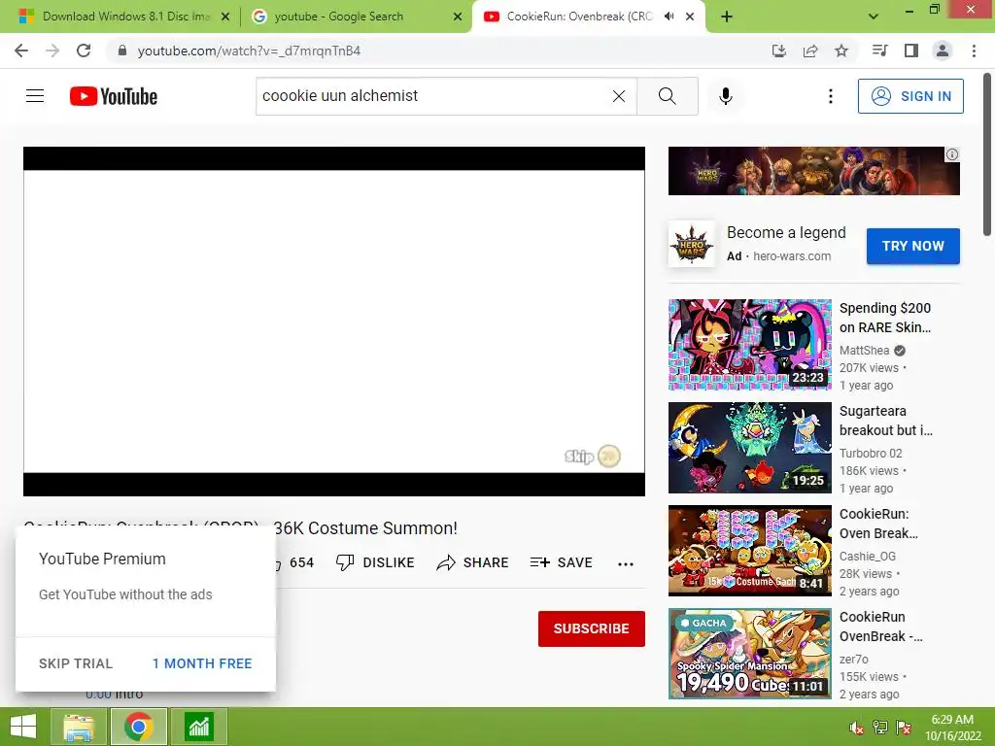Close the Download Windows 8.1 tab
Image resolution: width=995 pixels, height=746 pixels.
pos(225,17)
